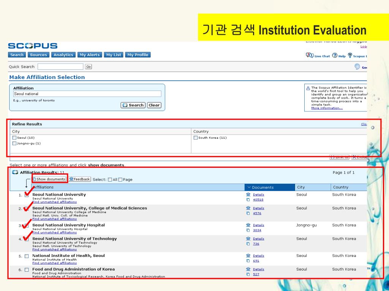
Task: Open Find unmatched affiliations under University of Technology
Action: pyautogui.click(x=55, y=249)
